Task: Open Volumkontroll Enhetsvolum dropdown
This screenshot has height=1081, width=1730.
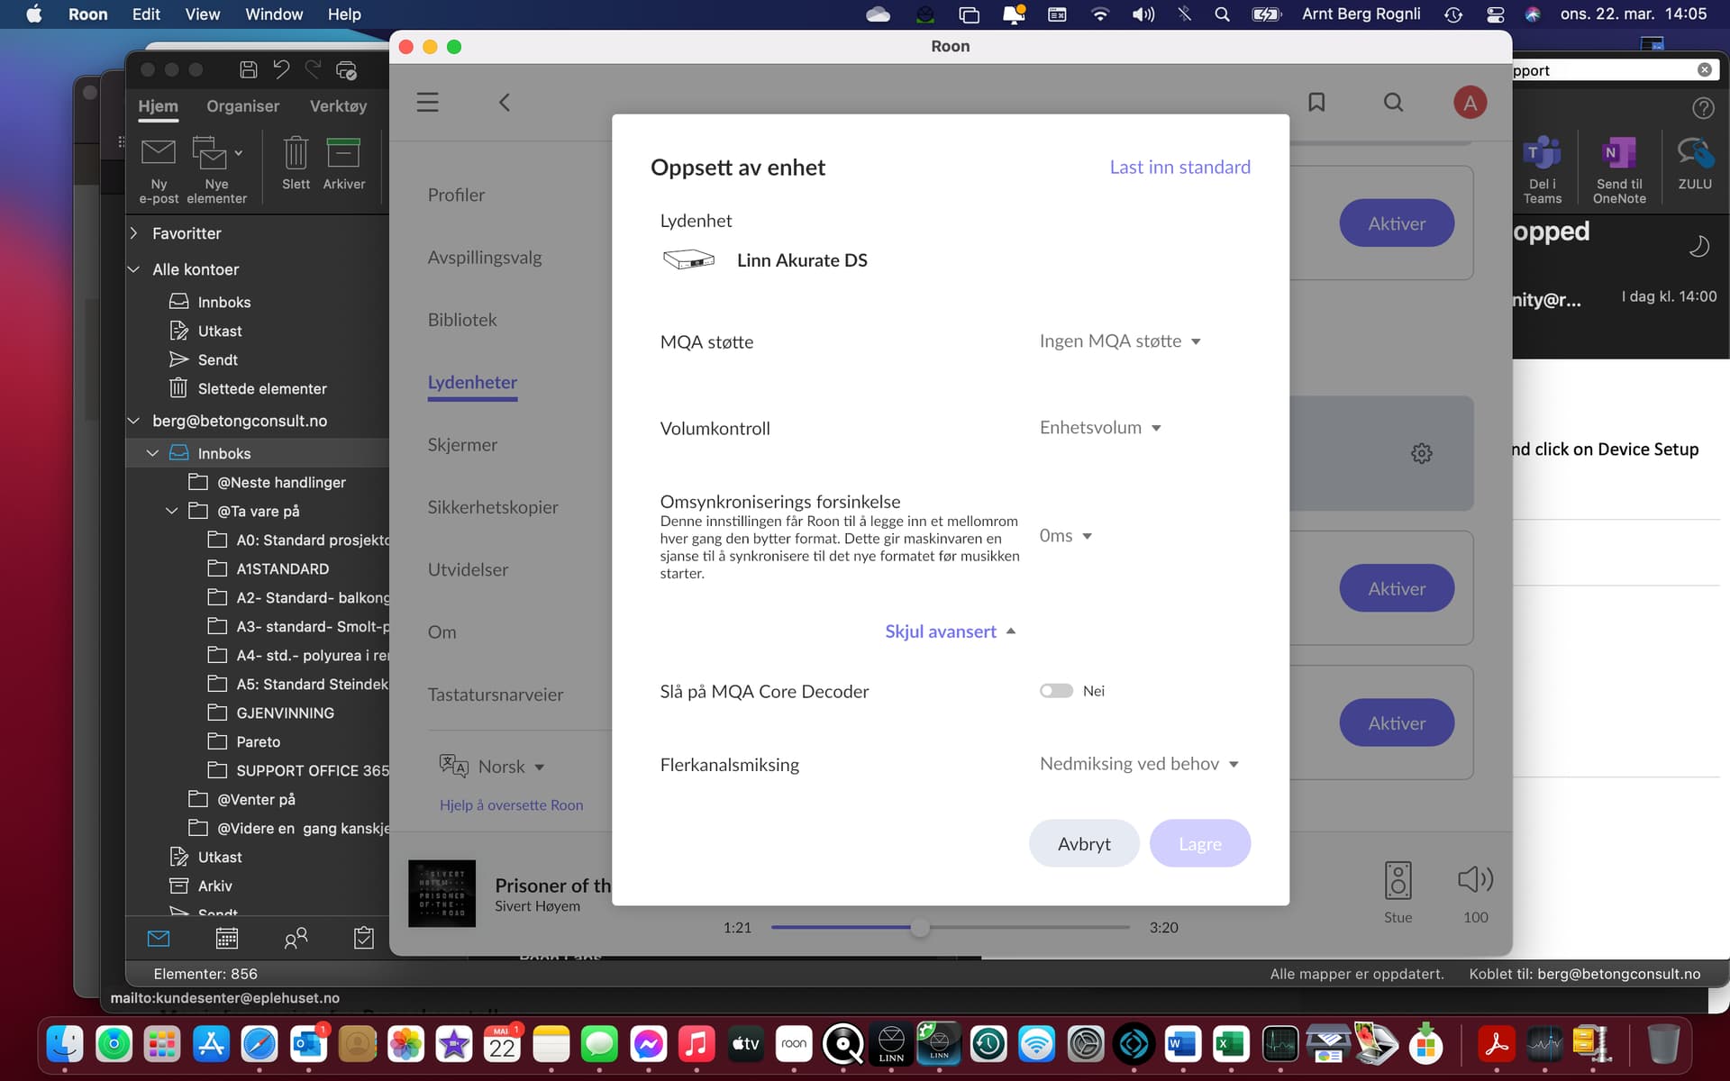Action: 1100,428
